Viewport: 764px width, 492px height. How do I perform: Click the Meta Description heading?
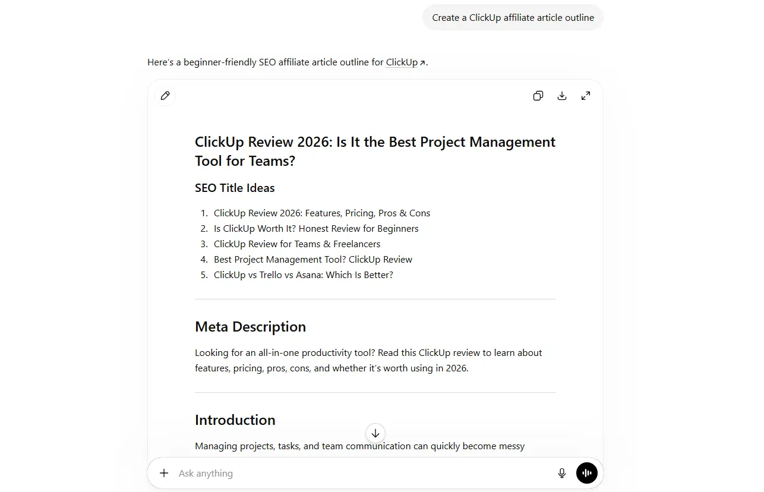coord(250,326)
